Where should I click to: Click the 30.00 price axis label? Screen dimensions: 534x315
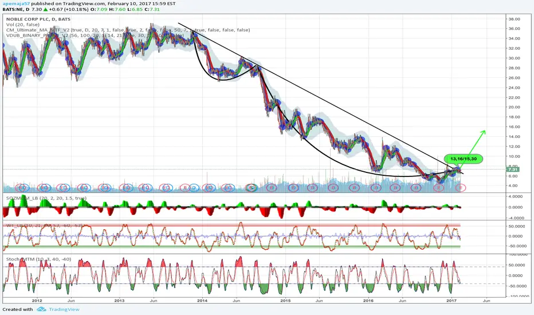(515, 58)
